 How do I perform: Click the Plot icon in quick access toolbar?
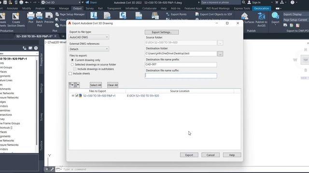(x=21, y=2)
